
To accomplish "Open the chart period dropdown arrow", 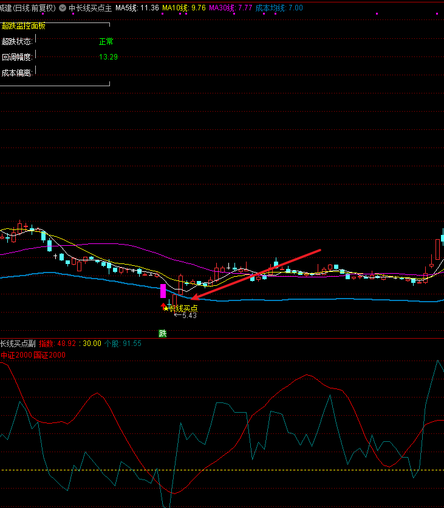I will tap(63, 8).
